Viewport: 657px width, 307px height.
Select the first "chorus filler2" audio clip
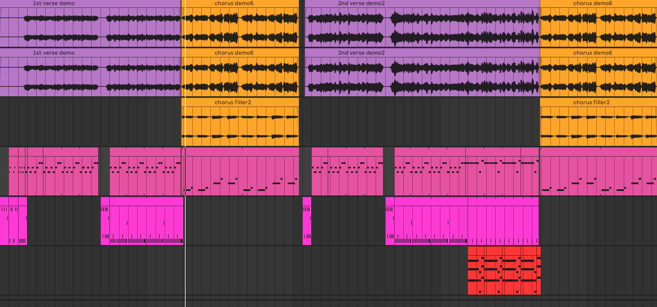(x=240, y=122)
